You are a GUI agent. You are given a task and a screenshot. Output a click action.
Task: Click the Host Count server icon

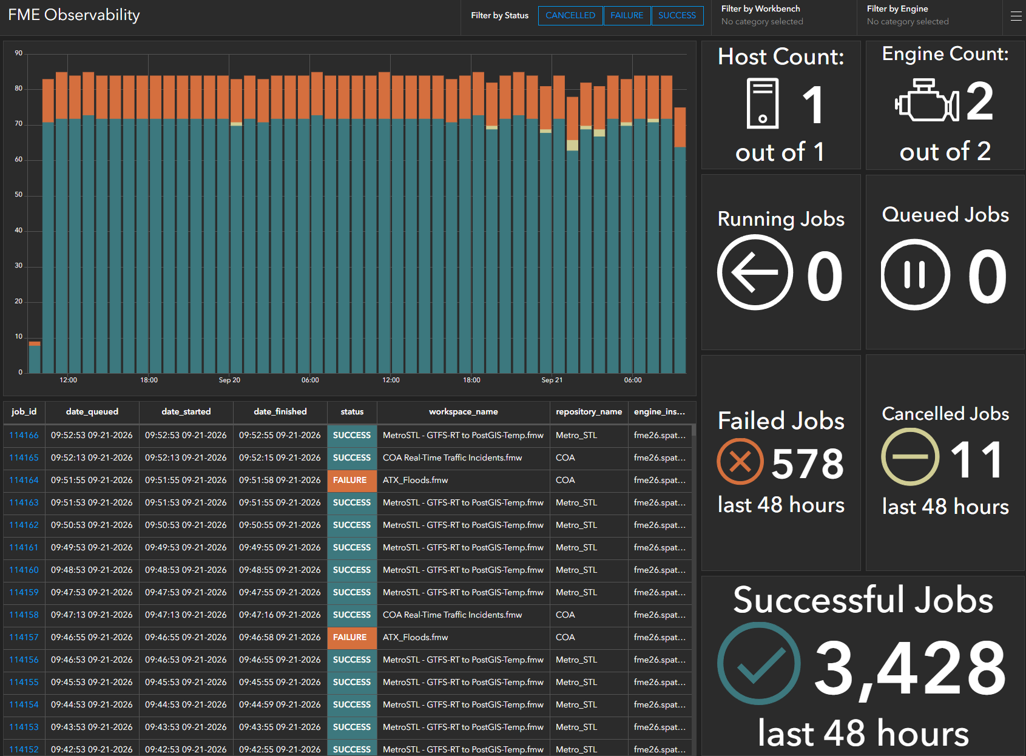click(x=763, y=103)
